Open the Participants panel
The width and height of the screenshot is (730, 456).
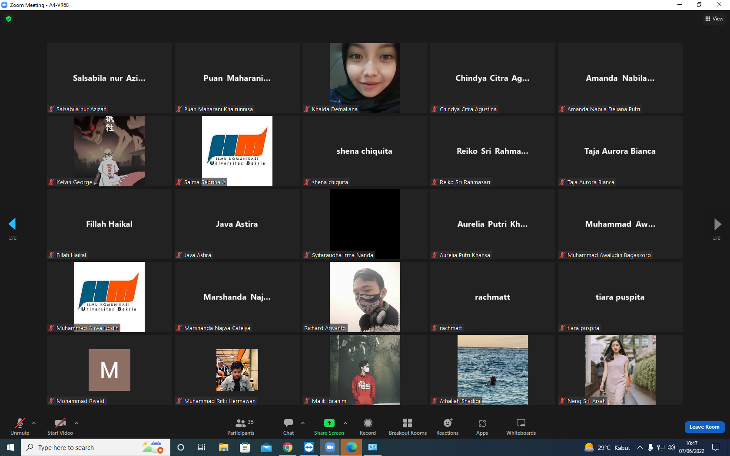click(241, 426)
